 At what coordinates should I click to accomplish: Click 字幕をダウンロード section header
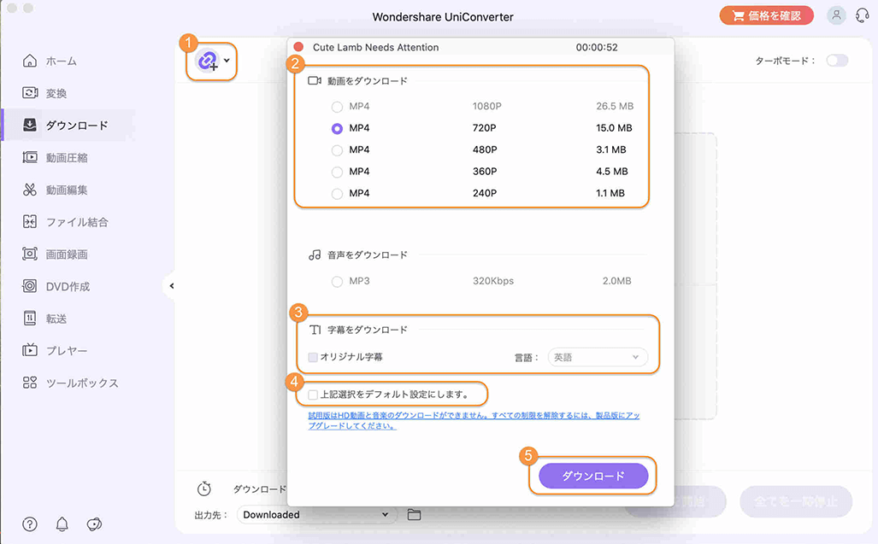pos(368,330)
